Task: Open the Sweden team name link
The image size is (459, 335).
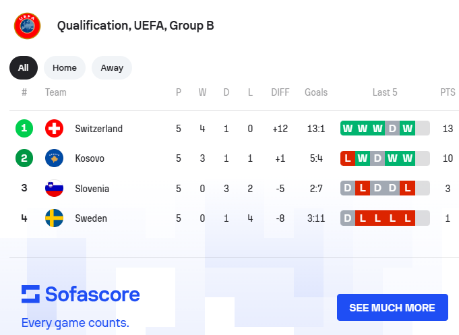Action: pos(91,218)
